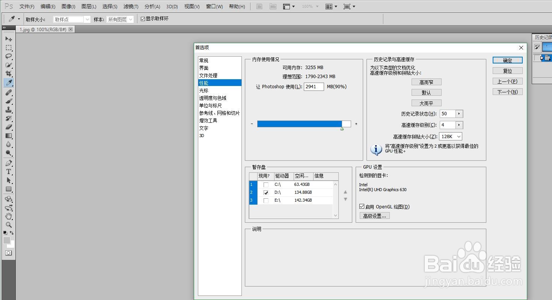Close the 1.jpg document tab

pyautogui.click(x=71, y=29)
